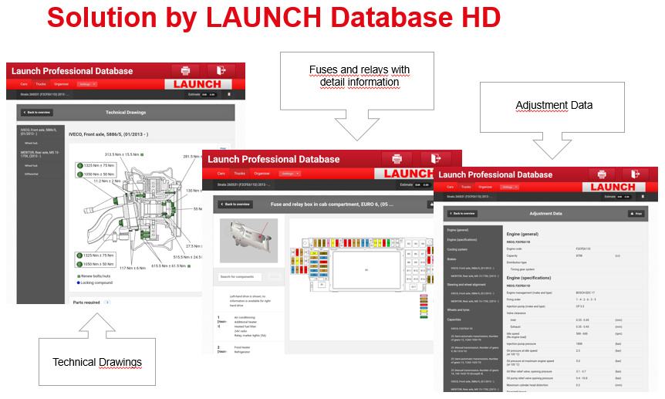Image resolution: width=665 pixels, height=399 pixels.
Task: Open Organiser tab in Fuse and relay window
Action: coord(262,173)
